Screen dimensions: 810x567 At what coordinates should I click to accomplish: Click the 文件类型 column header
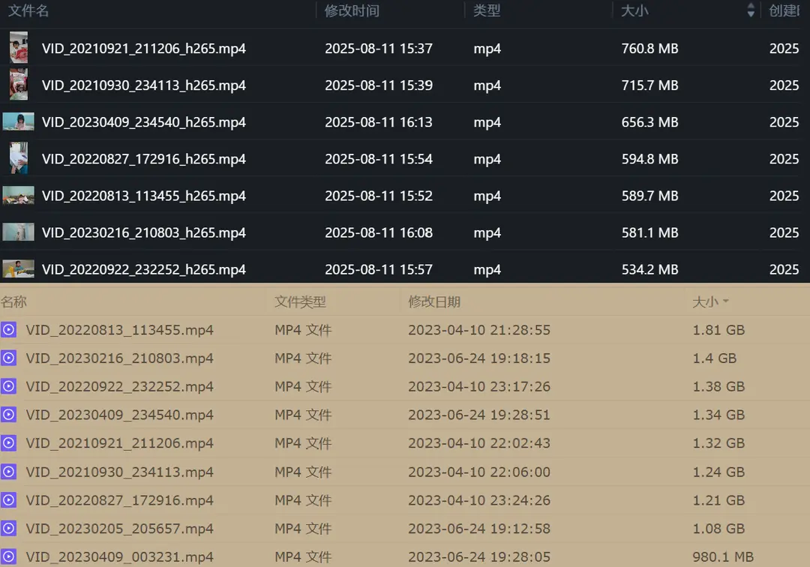(300, 302)
